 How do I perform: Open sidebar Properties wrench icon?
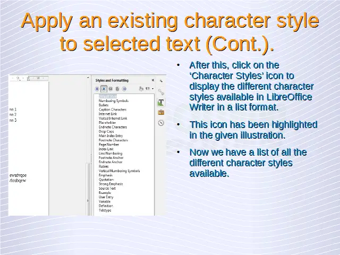pos(161,92)
